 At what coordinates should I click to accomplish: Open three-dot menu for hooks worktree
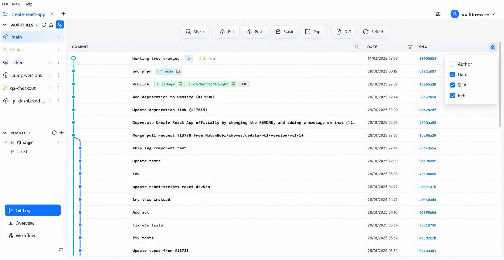pyautogui.click(x=59, y=50)
